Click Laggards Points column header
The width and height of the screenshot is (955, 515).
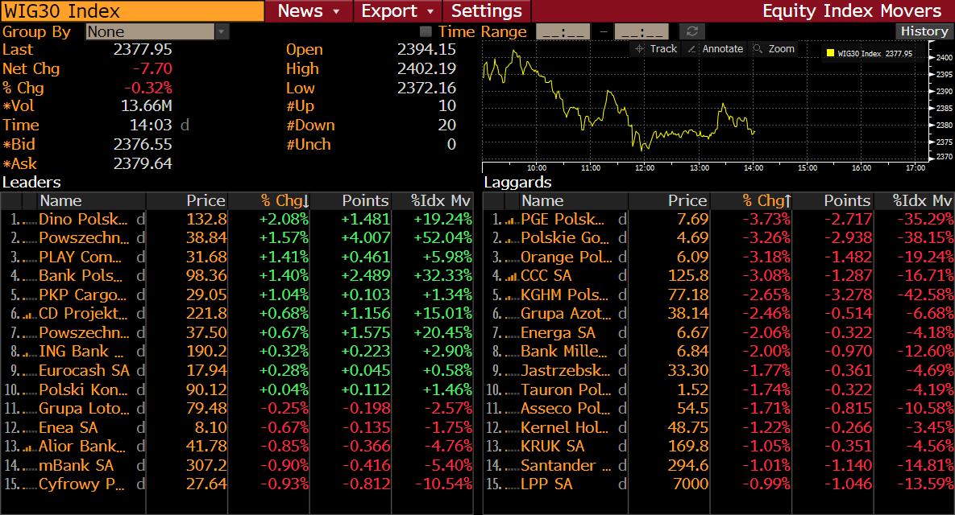pos(832,200)
